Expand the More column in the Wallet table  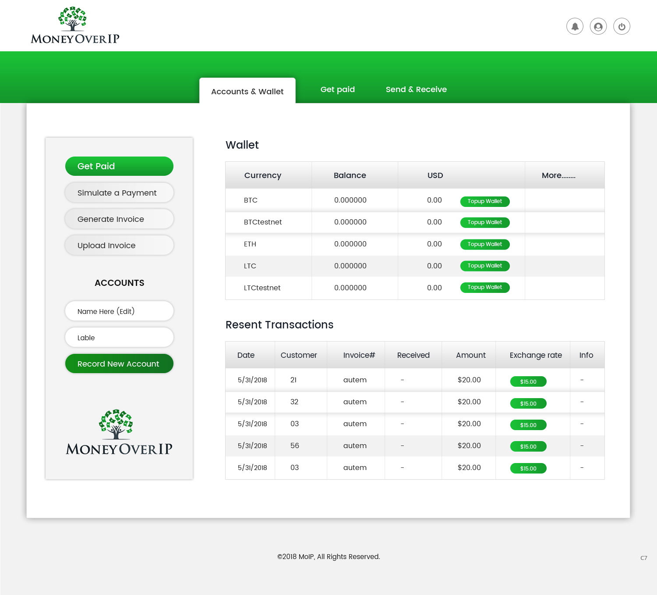pyautogui.click(x=558, y=175)
